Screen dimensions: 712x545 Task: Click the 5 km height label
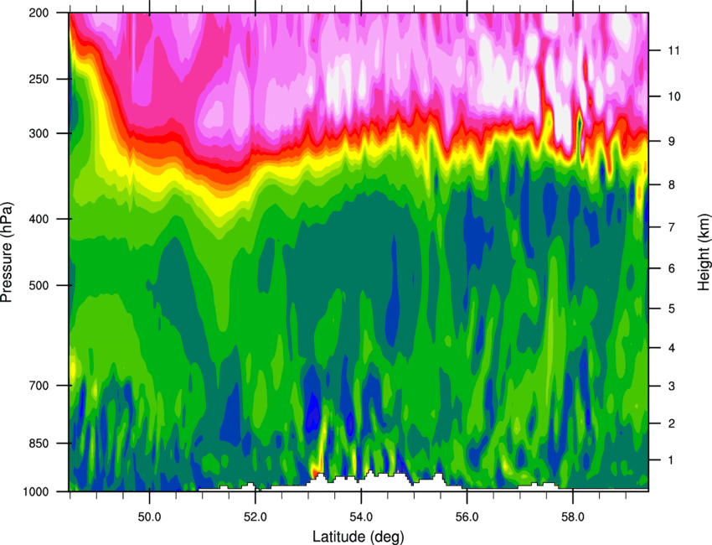(672, 309)
